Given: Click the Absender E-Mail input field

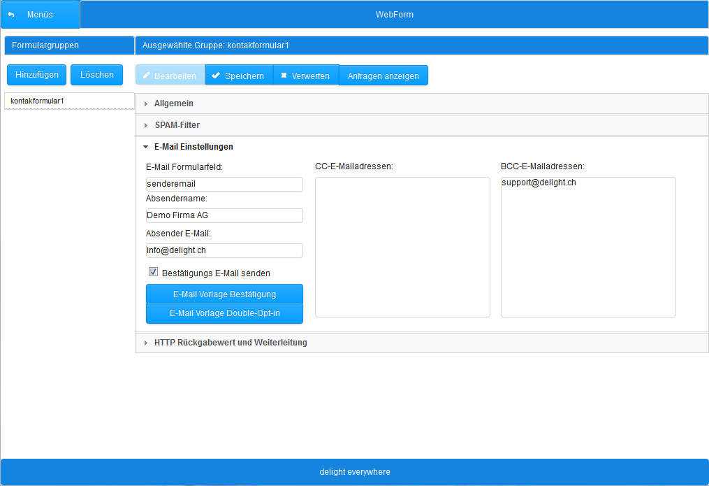Looking at the screenshot, I should pos(224,250).
